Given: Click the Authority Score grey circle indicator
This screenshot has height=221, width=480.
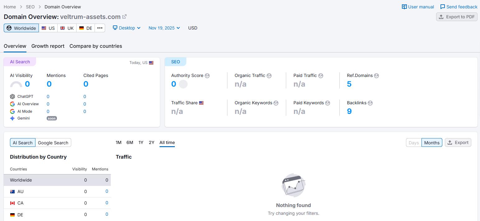Looking at the screenshot, I should coord(183,84).
